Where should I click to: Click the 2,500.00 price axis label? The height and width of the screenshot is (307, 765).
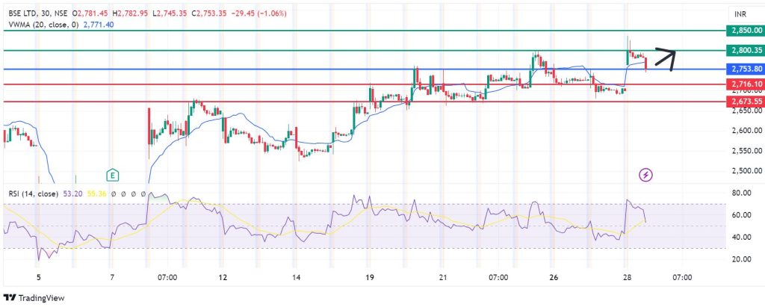pos(746,171)
